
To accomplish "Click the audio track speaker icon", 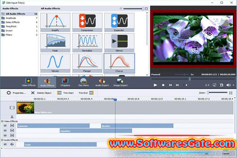I will 12,144.
